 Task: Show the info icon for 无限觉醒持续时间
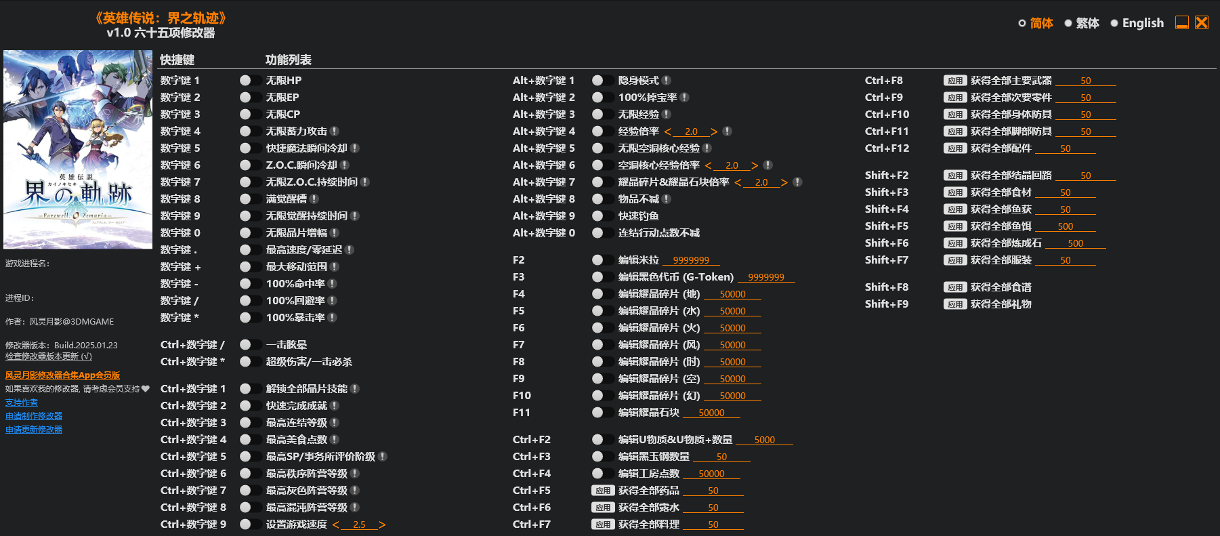(355, 216)
